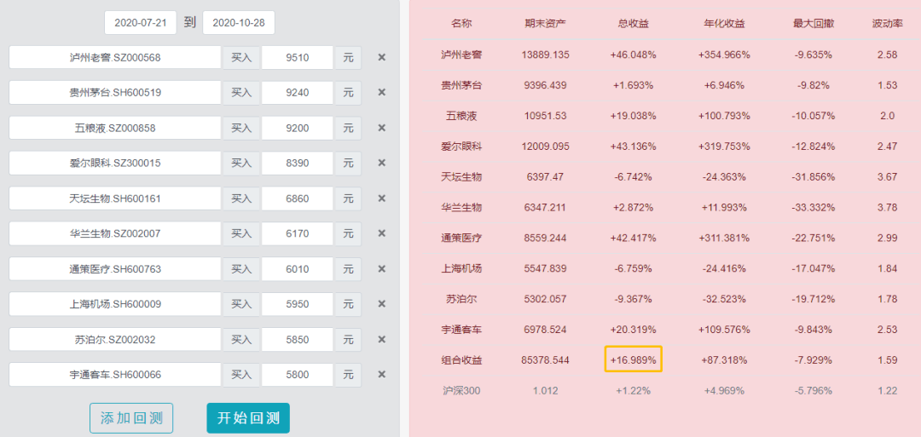Click stock field 爱尔眼科.SZ300015
This screenshot has height=437, width=921.
[115, 163]
